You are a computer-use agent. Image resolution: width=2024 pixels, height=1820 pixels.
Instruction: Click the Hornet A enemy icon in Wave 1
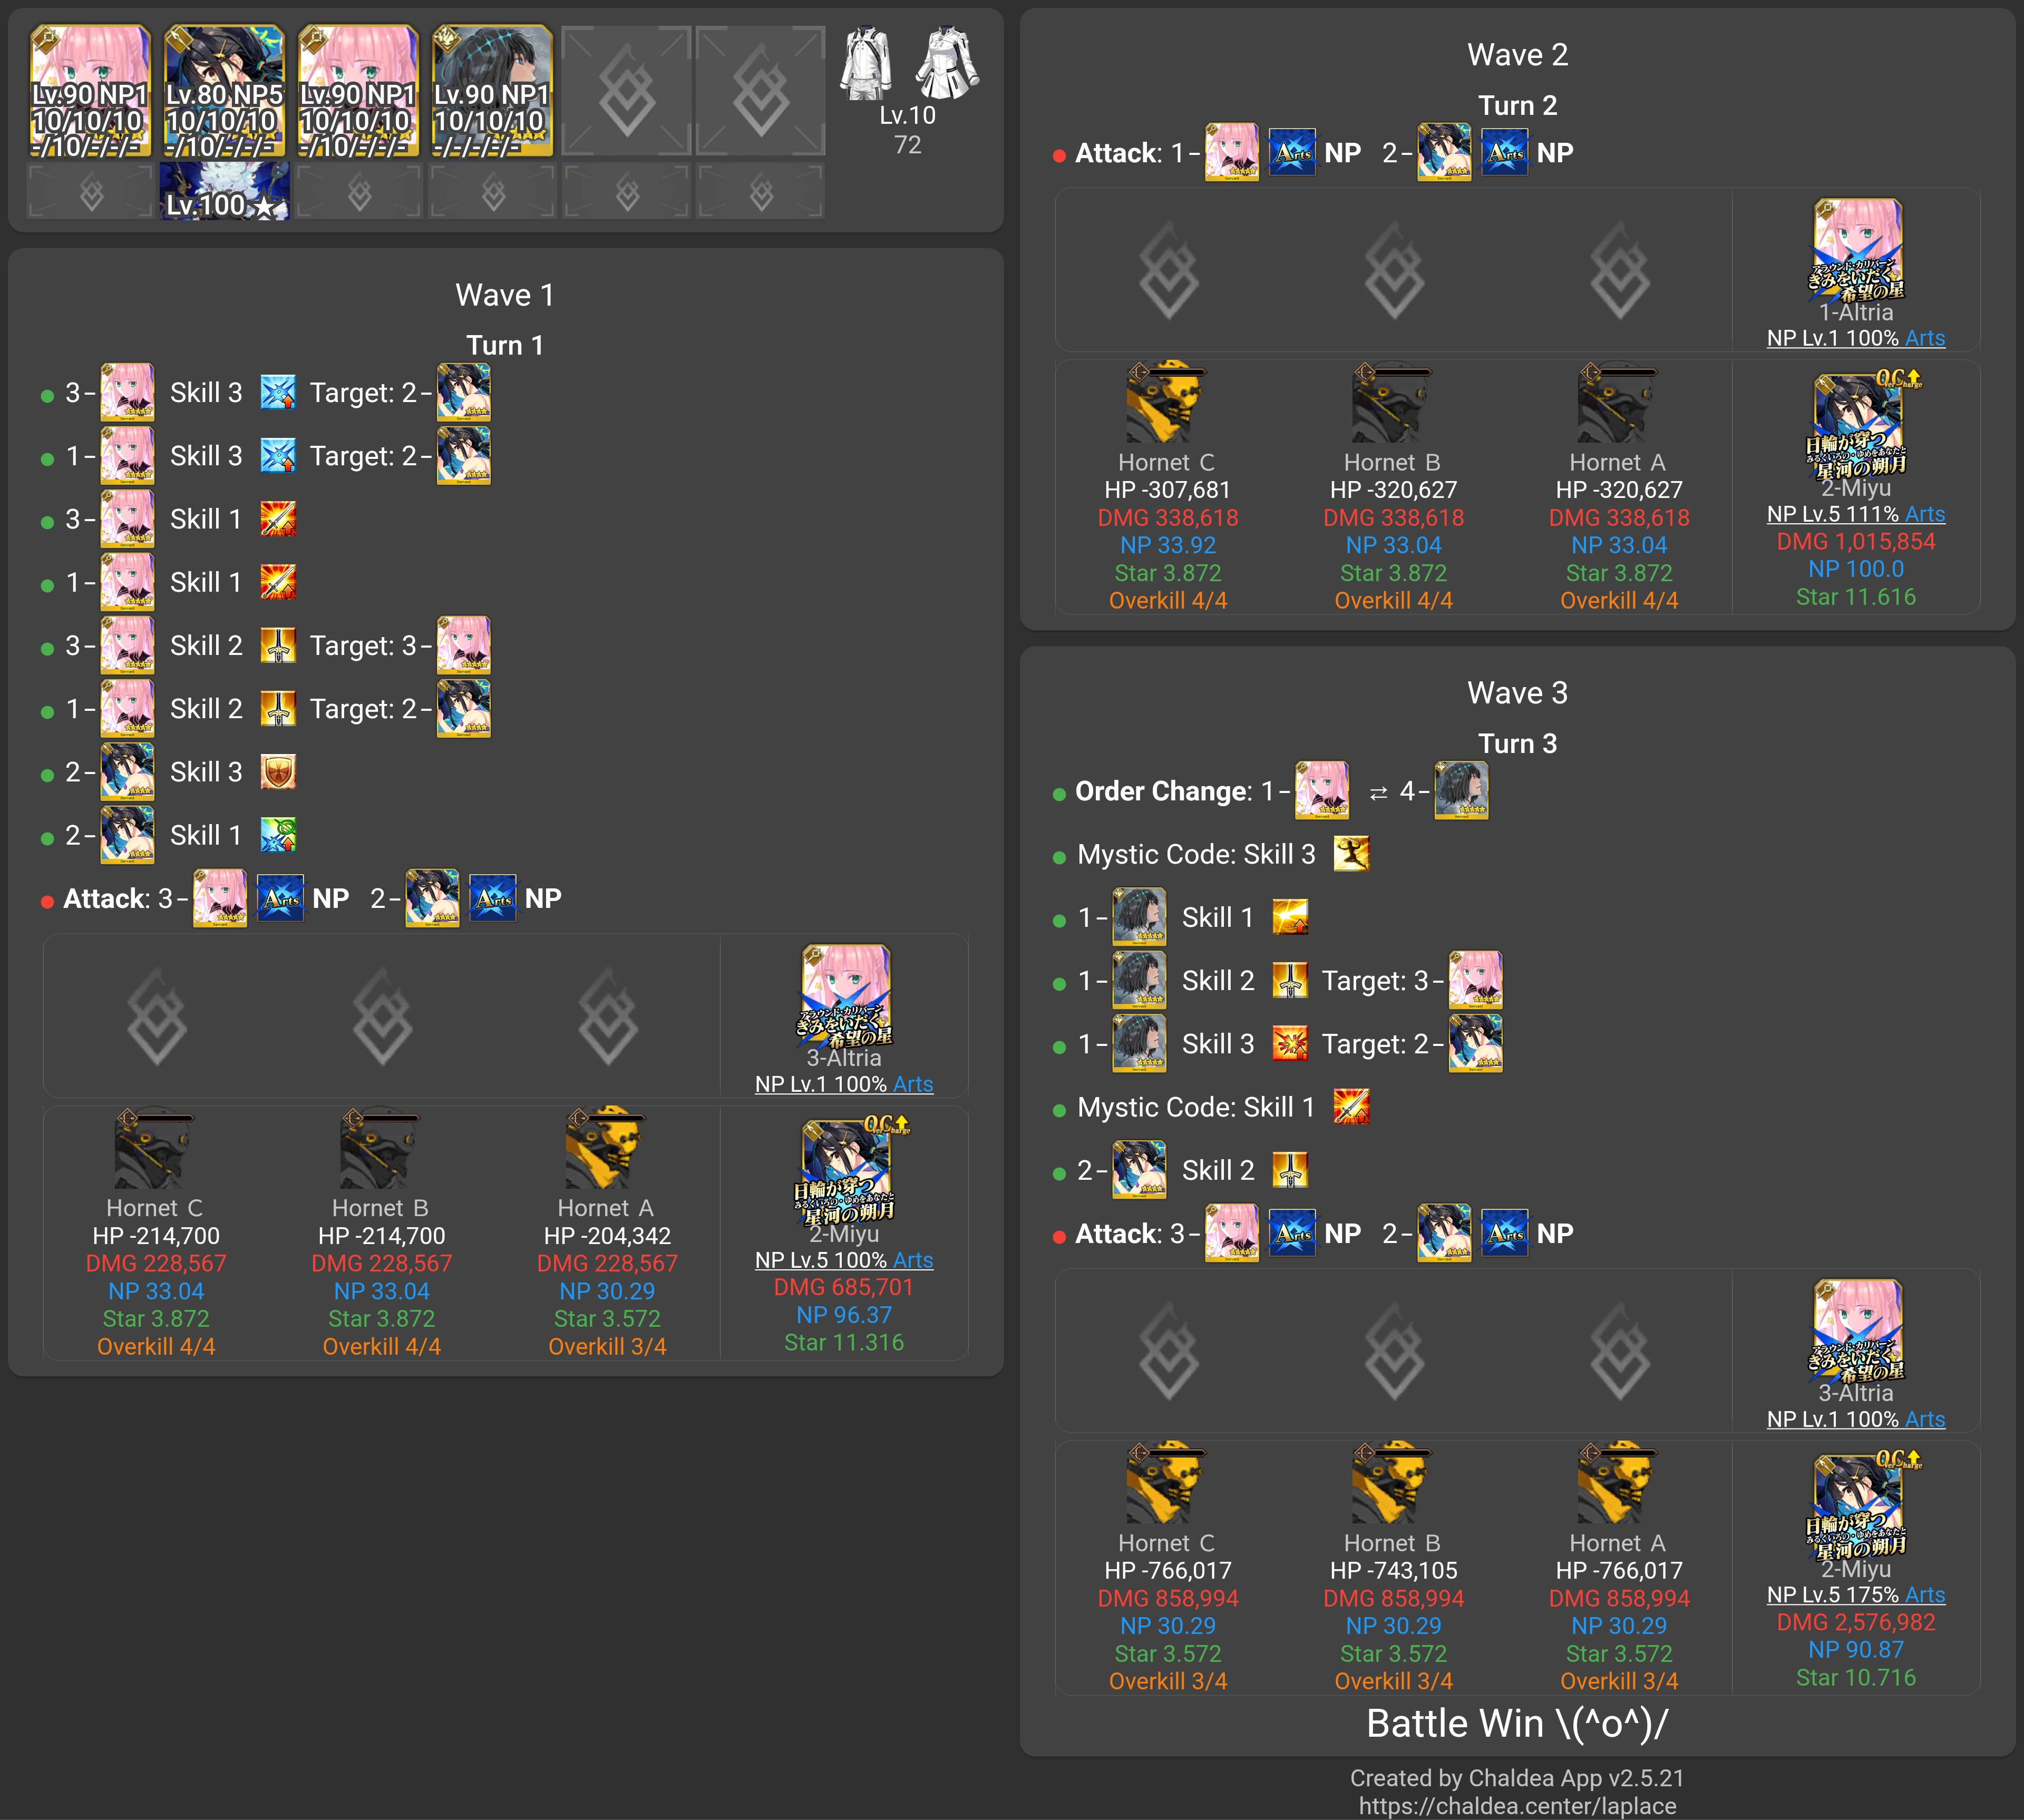coord(605,1148)
